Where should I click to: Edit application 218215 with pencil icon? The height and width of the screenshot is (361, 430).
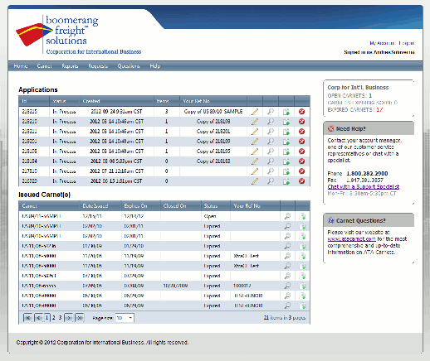point(255,112)
